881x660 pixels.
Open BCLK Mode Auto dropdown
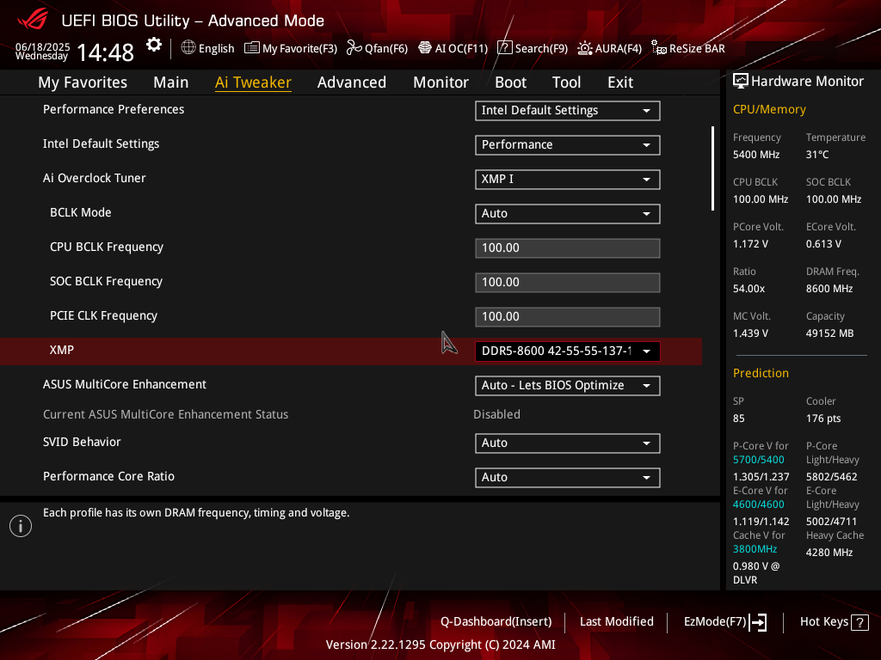pos(568,213)
